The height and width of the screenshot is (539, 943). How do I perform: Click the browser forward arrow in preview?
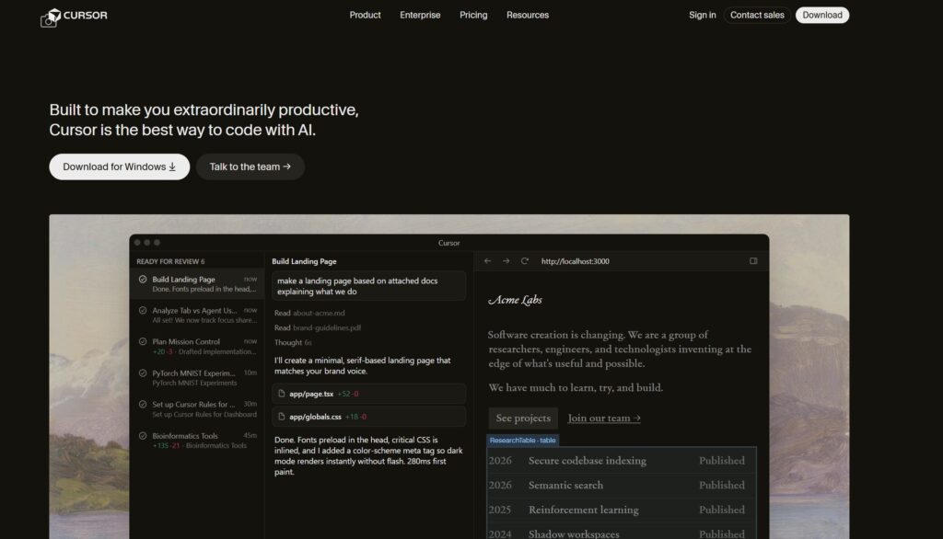[x=506, y=261]
